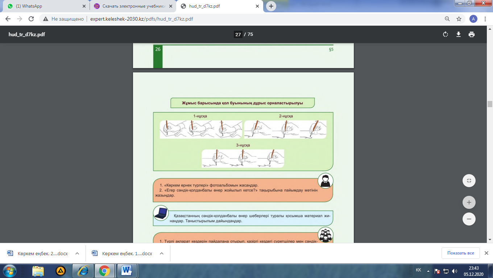Rotate the PDF document

pyautogui.click(x=446, y=34)
